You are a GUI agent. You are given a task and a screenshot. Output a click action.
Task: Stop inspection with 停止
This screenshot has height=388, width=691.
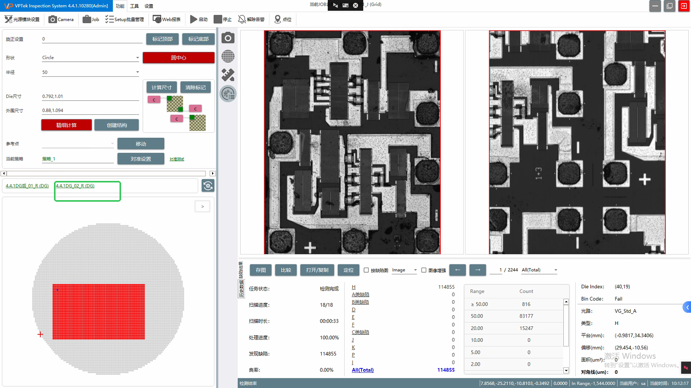[223, 19]
